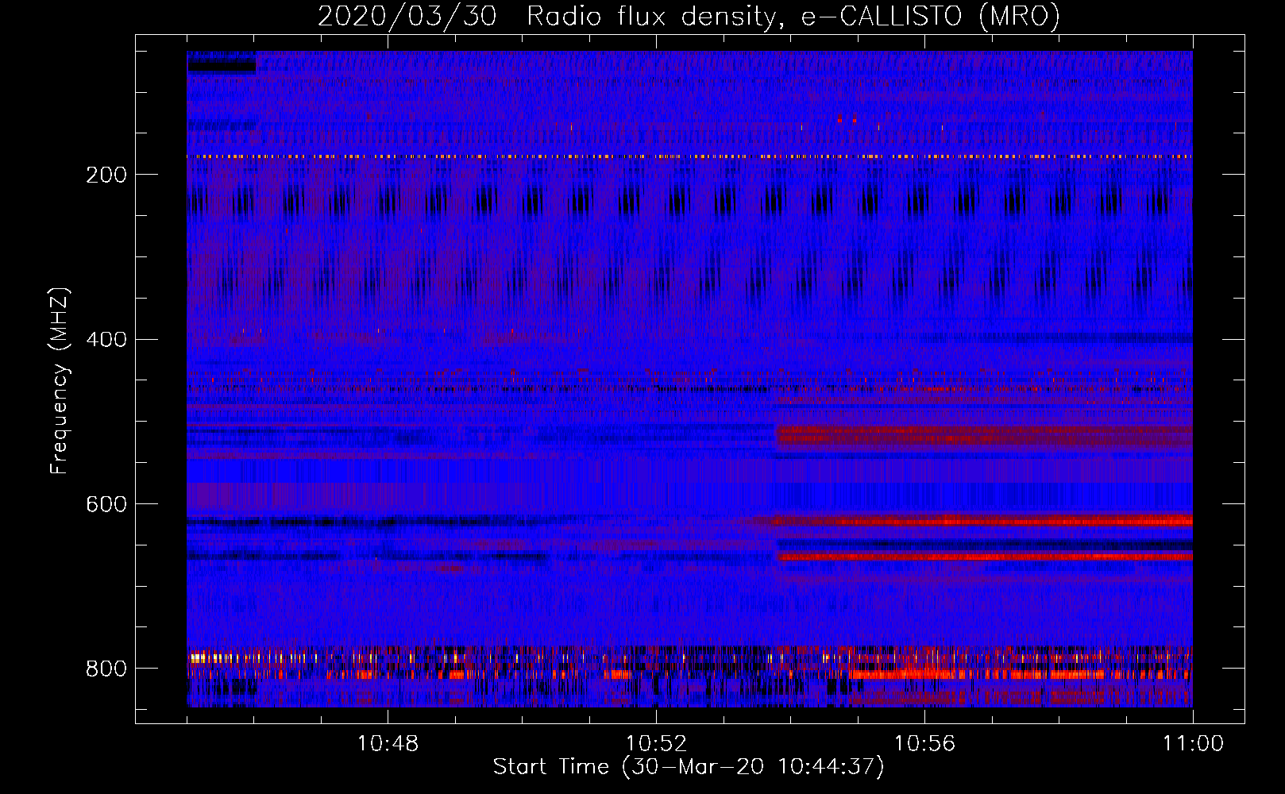Click the 'Frequency (MHZ)' axis label
The height and width of the screenshot is (794, 1285).
coord(60,380)
